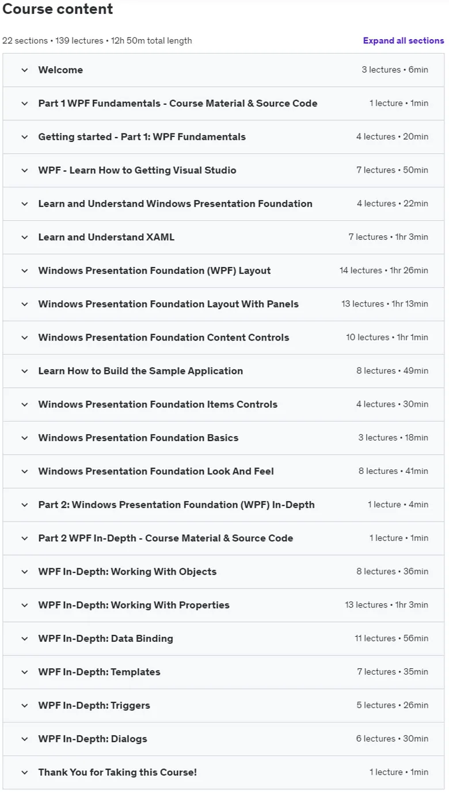Expand chevron next to WPF In-Depth: Data Binding
Image resolution: width=449 pixels, height=792 pixels.
[x=24, y=639]
